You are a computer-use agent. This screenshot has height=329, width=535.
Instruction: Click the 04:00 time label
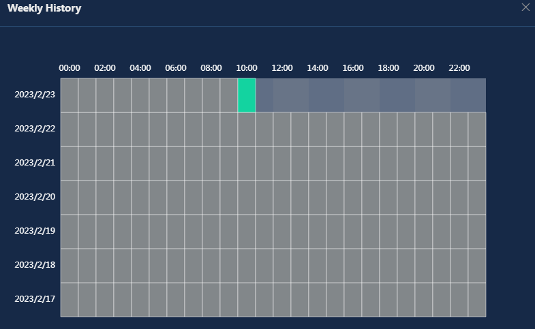point(140,68)
